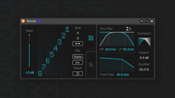Select bit number 1 in matrix
Image resolution: width=175 pixels, height=98 pixels.
[67, 29]
